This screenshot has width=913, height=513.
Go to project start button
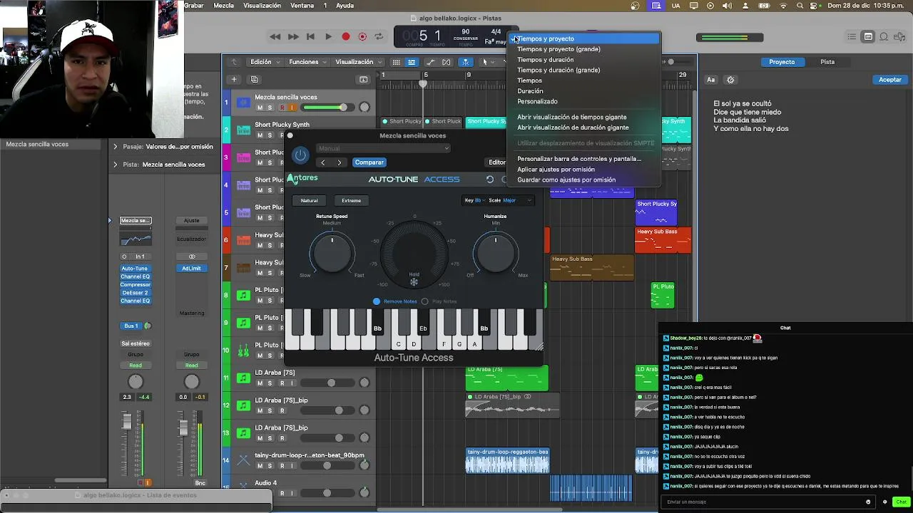pyautogui.click(x=310, y=36)
